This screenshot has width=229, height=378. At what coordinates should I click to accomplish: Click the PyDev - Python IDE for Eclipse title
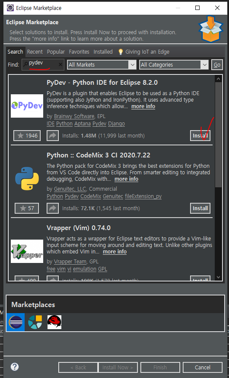[x=102, y=83]
